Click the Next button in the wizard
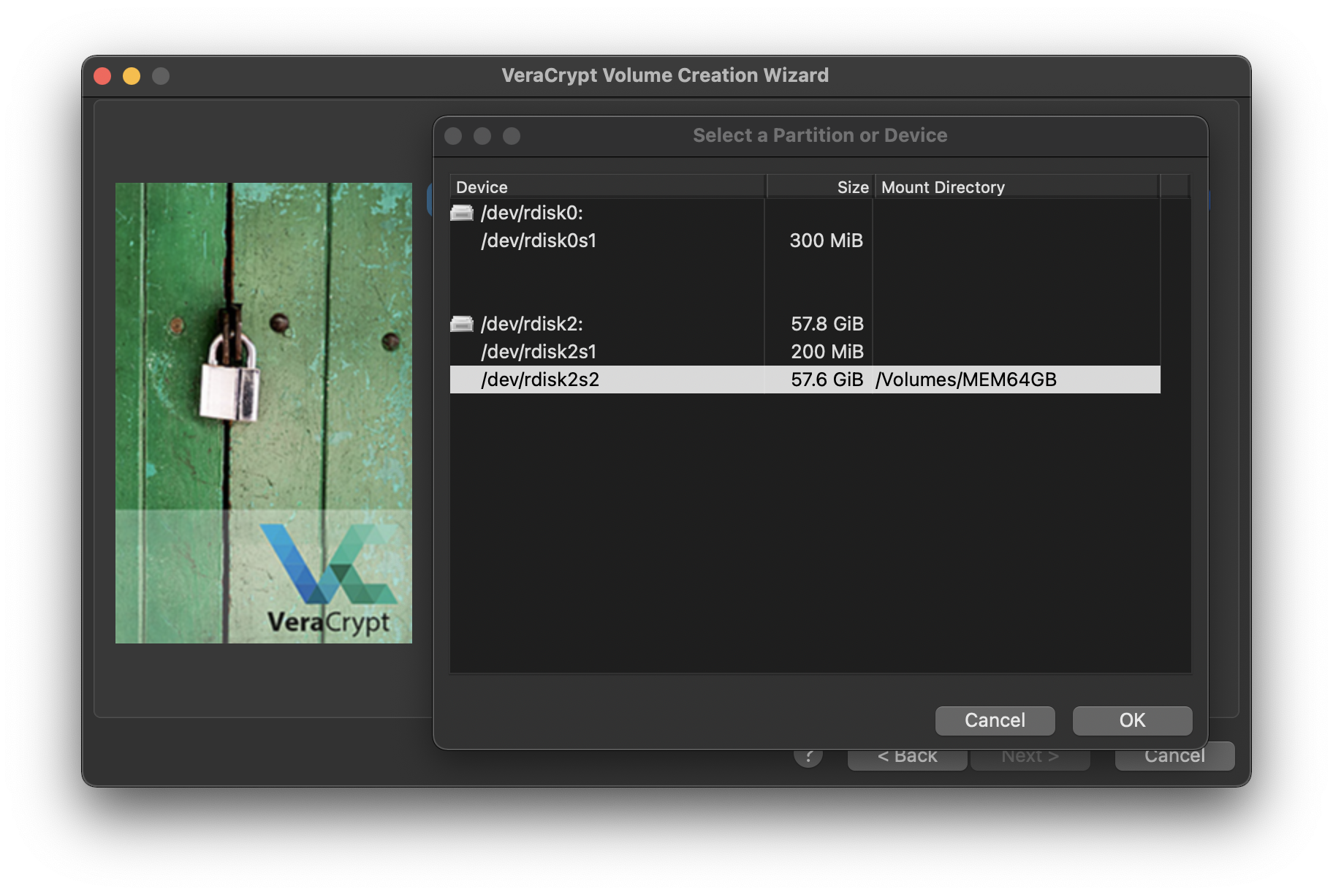Screen dimensions: 1333x895 1030,755
